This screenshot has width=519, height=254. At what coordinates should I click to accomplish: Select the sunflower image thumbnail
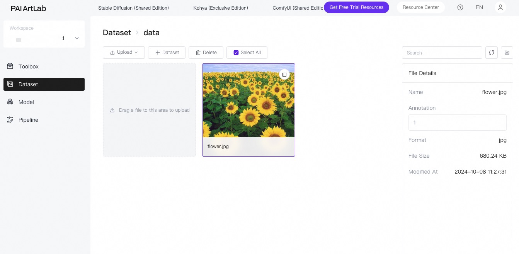(x=248, y=101)
